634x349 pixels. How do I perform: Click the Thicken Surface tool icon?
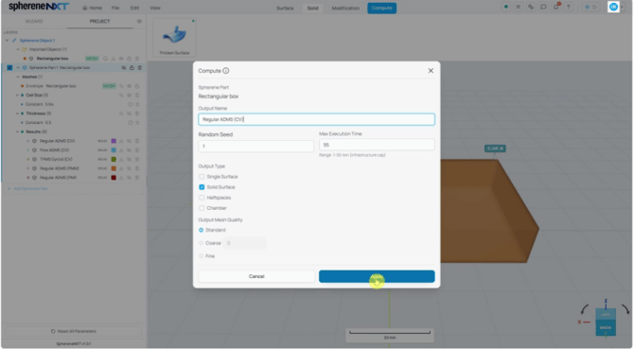174,37
